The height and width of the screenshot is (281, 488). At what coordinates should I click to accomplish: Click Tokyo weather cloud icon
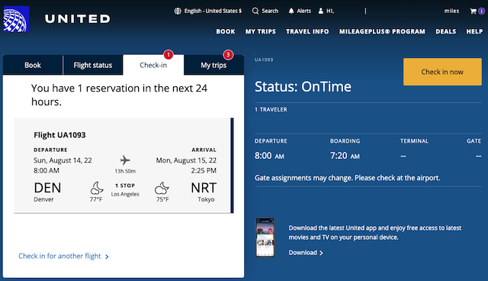tap(162, 188)
